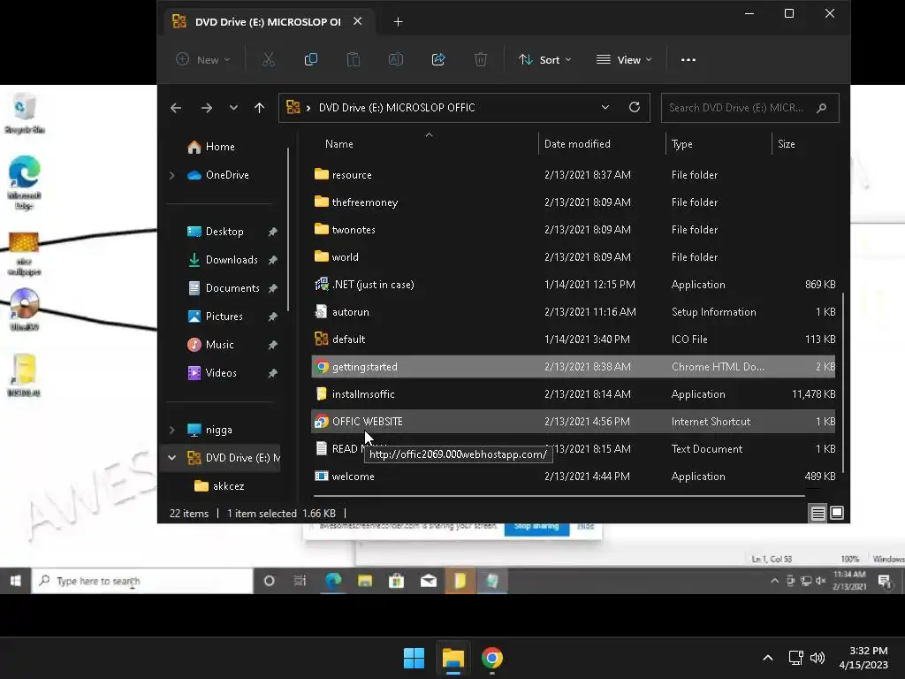The image size is (905, 679).
Task: Close the DVD Drive (E:) tab
Action: click(x=358, y=21)
